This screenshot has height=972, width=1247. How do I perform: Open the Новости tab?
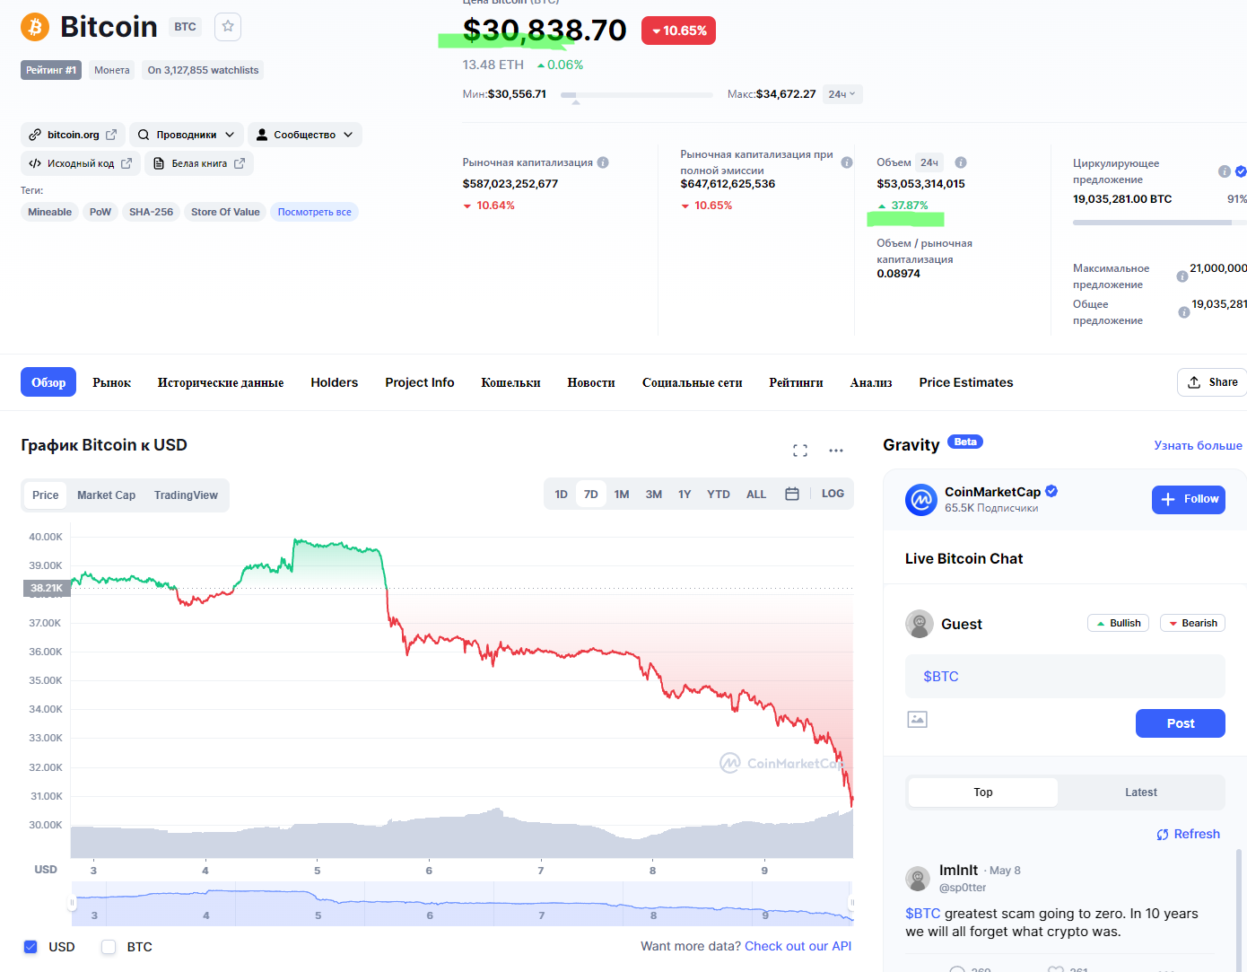click(591, 382)
